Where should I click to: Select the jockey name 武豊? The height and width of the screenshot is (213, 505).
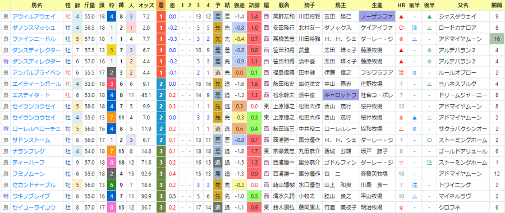click(x=304, y=50)
